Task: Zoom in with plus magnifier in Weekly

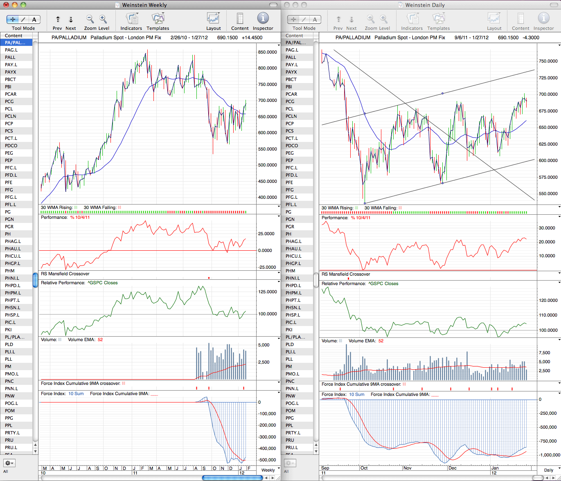Action: 103,19
